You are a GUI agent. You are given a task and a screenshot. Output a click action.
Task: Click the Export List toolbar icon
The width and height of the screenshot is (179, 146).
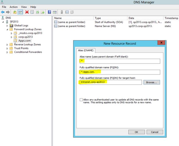(43, 12)
